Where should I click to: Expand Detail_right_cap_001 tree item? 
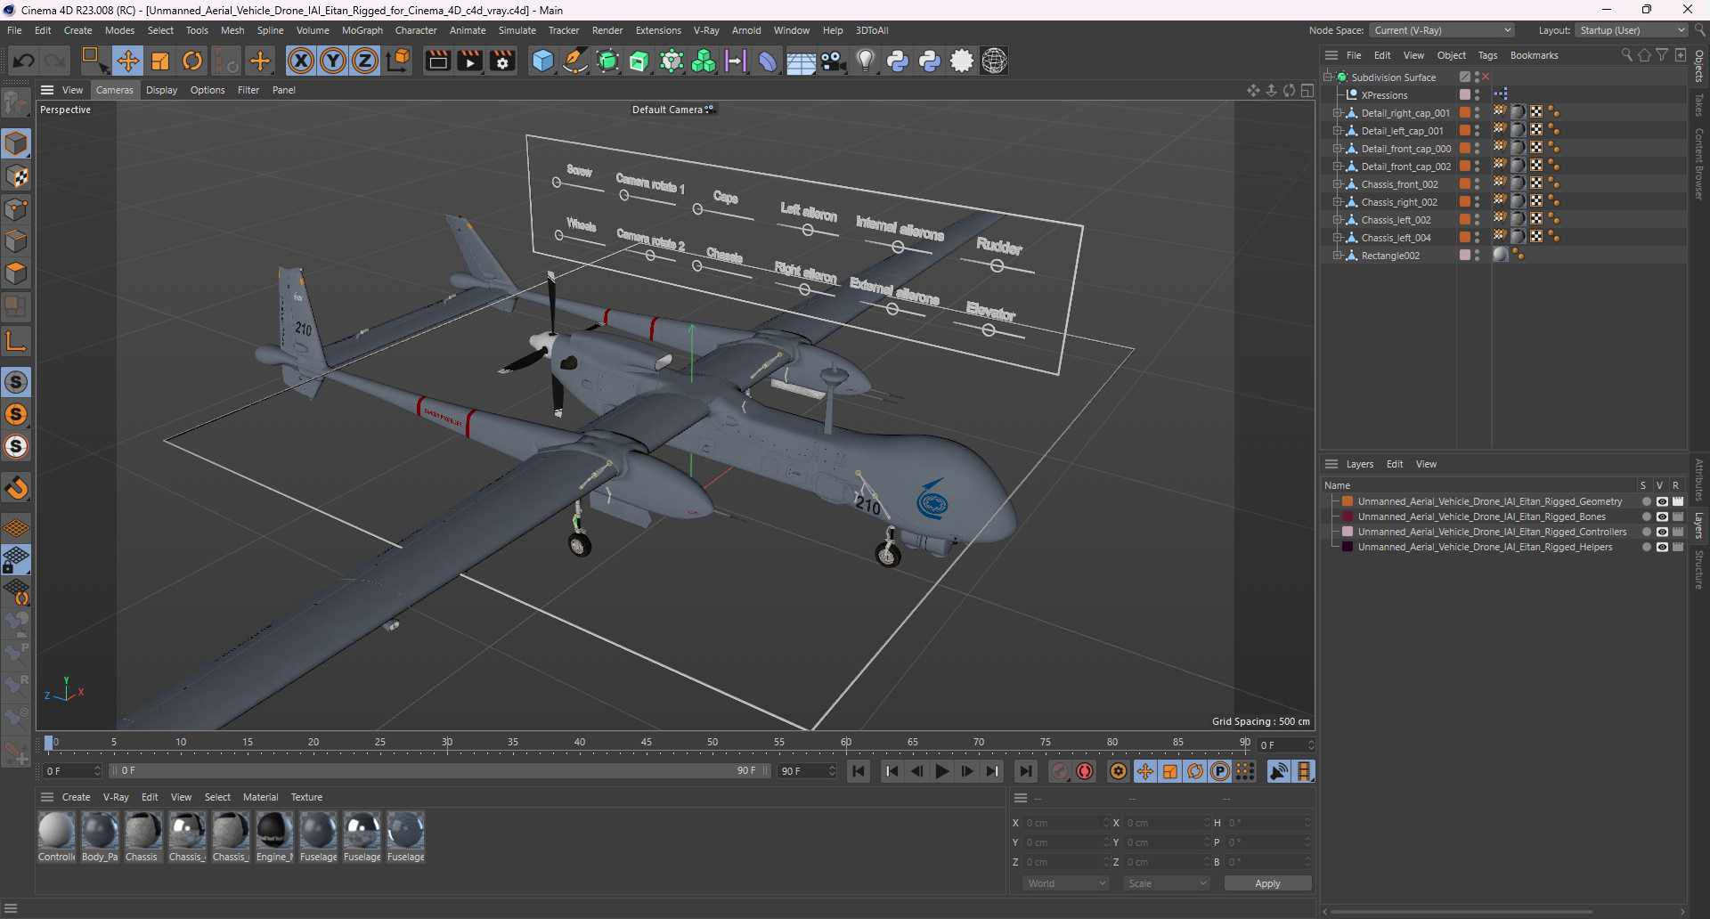pyautogui.click(x=1336, y=113)
